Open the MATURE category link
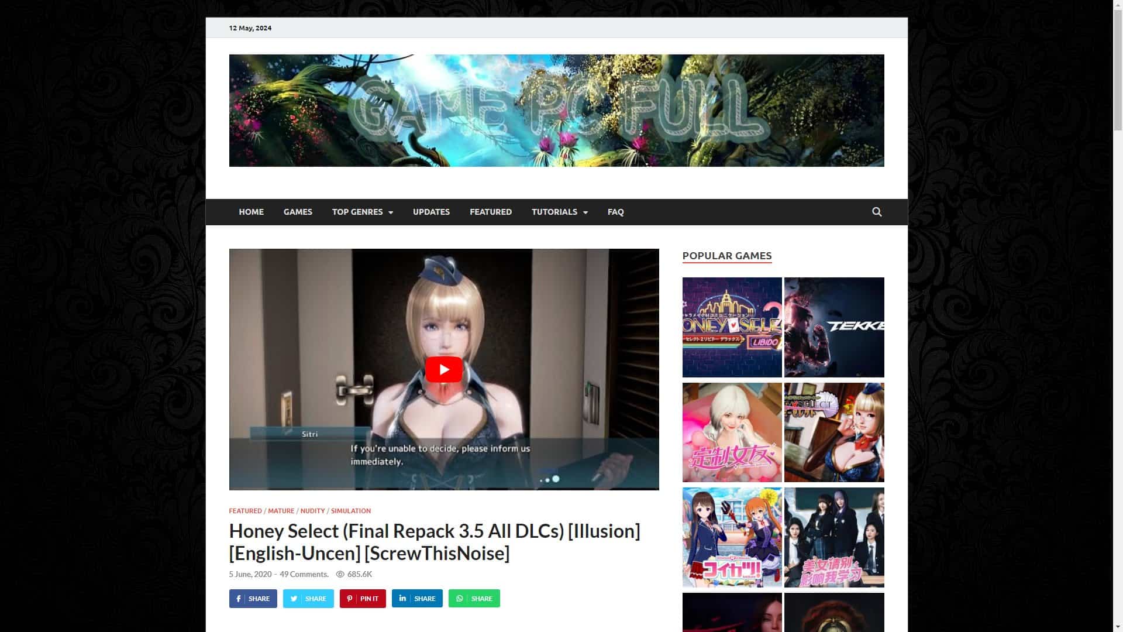The image size is (1123, 632). [281, 511]
